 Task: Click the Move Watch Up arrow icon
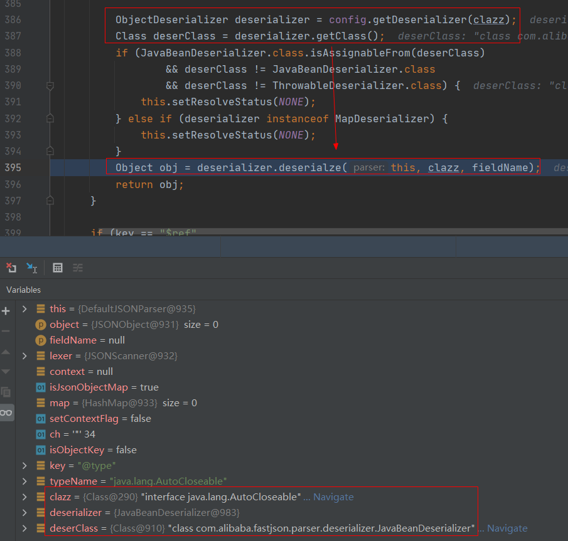(6, 352)
